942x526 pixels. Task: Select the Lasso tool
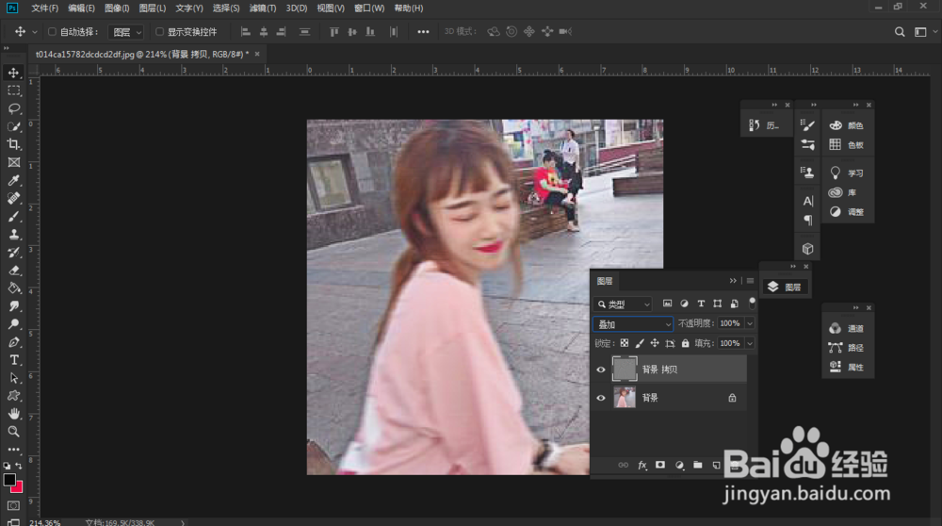pyautogui.click(x=14, y=108)
